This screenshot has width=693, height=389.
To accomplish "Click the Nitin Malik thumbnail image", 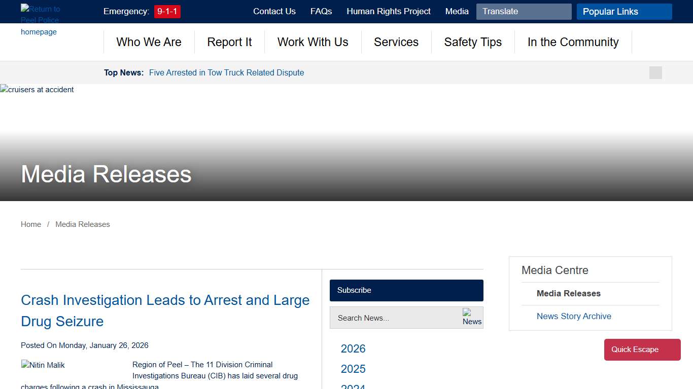I will 43,365.
